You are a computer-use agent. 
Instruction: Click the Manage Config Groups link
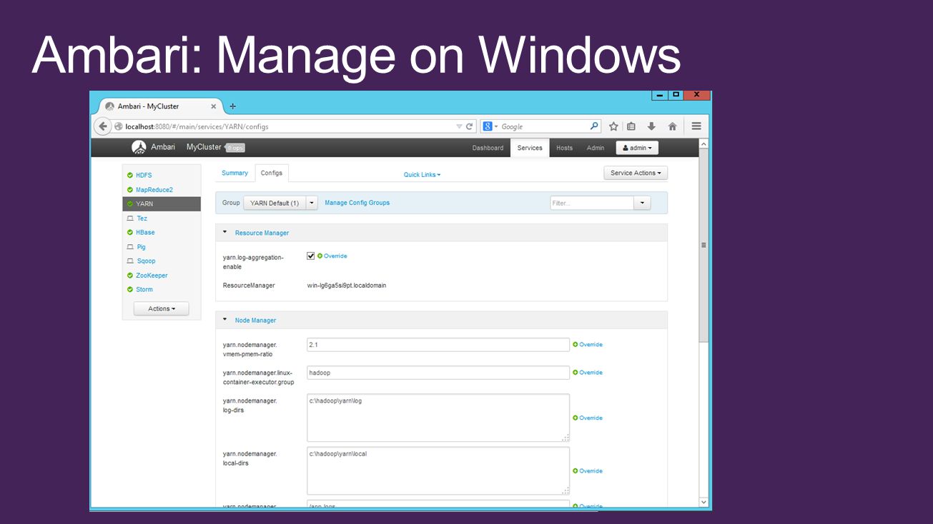click(357, 203)
